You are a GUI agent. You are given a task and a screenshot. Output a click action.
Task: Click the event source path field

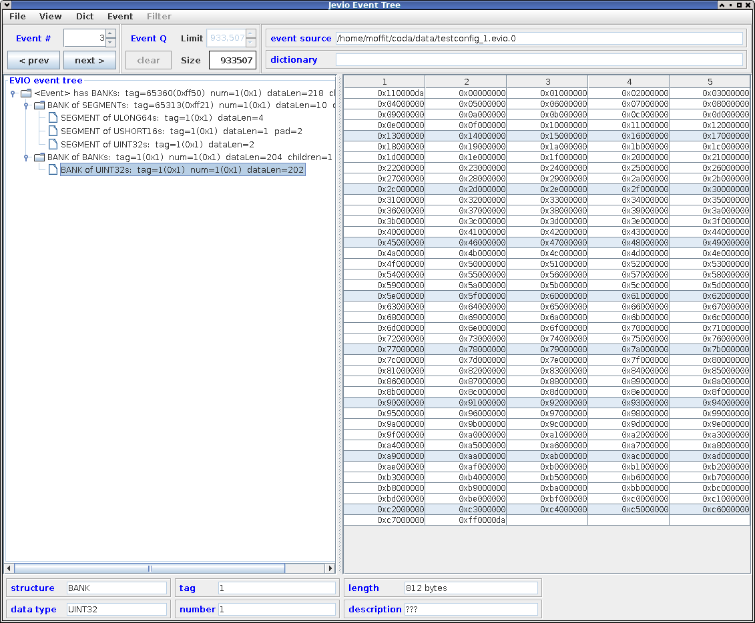click(x=539, y=38)
